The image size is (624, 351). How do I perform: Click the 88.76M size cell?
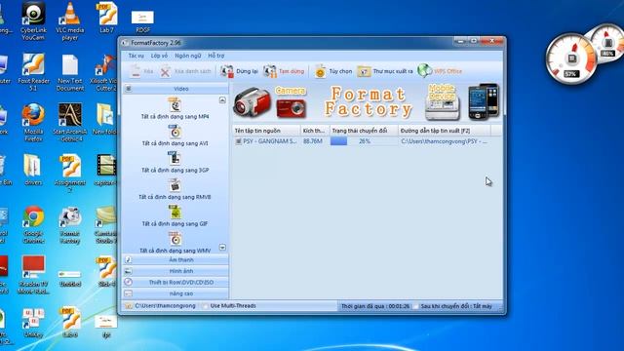click(313, 141)
